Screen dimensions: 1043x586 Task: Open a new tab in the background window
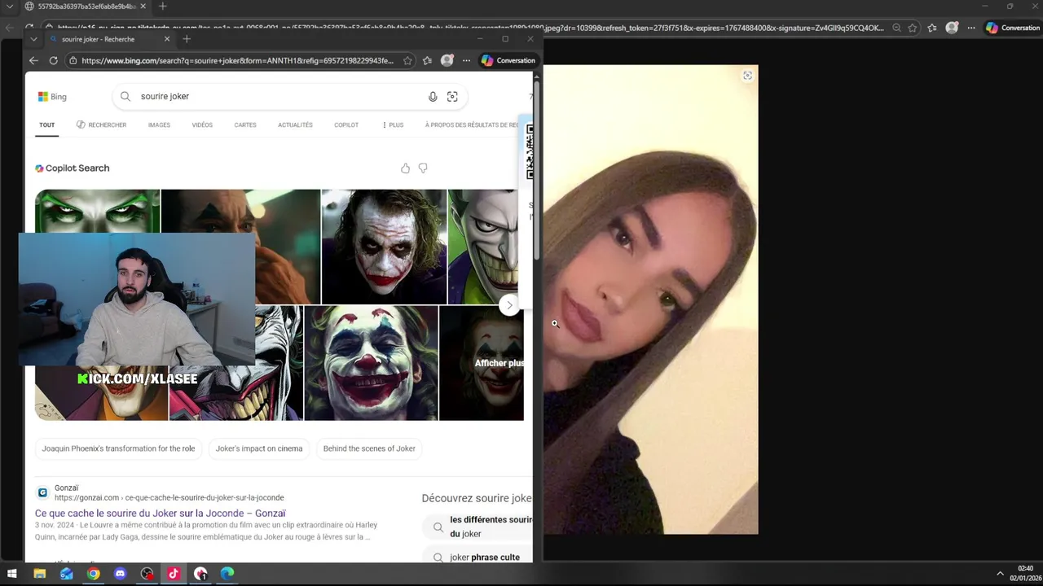162,7
